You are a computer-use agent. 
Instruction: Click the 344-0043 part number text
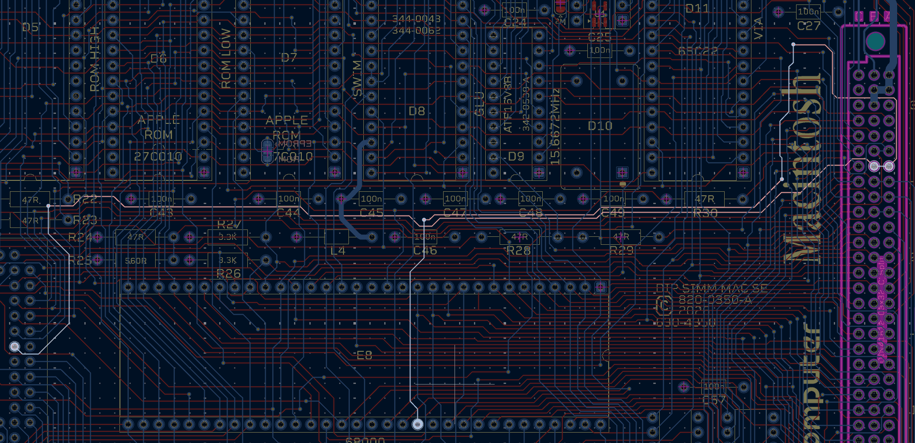coord(416,19)
